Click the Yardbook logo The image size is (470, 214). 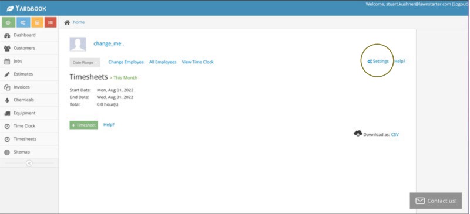26,8
